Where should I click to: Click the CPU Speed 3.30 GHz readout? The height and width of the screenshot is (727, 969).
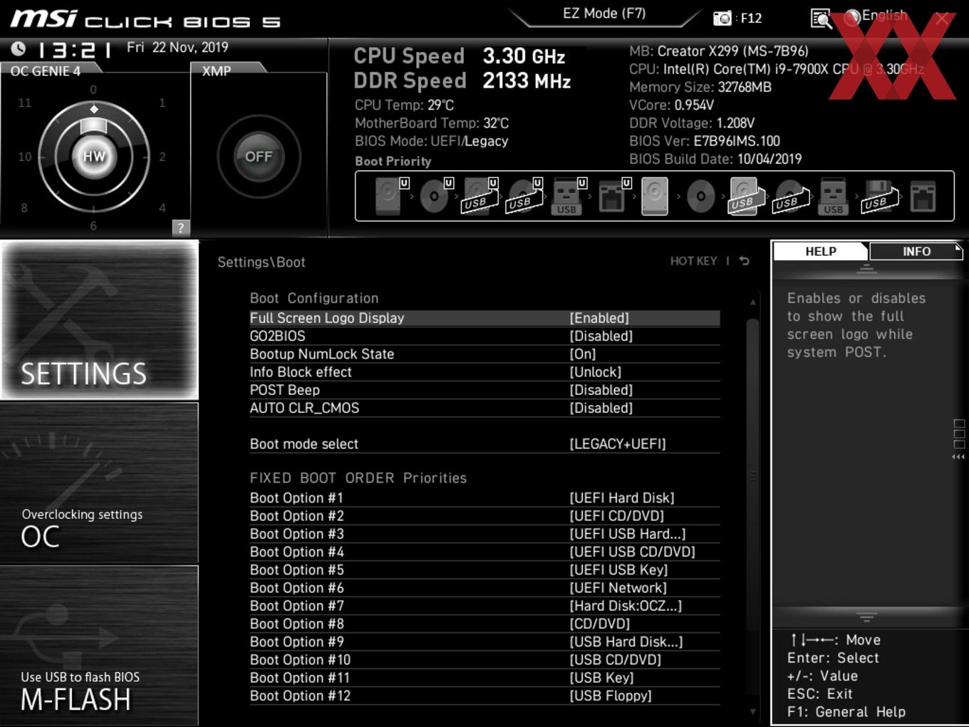(460, 56)
